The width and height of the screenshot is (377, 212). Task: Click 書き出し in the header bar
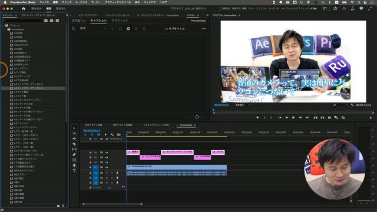pos(61,8)
